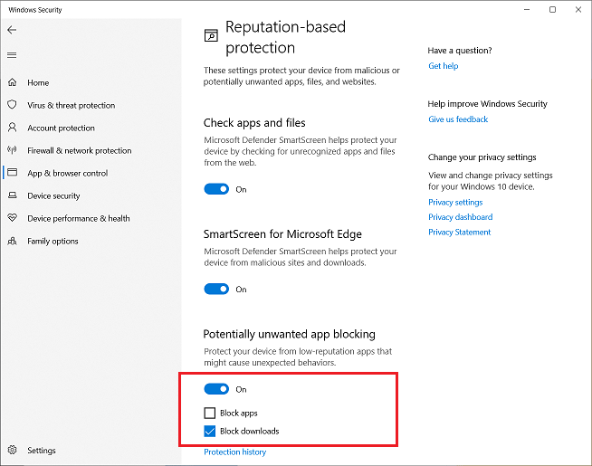592x466 pixels.
Task: Click the Firewall & network protection icon
Action: [x=12, y=150]
